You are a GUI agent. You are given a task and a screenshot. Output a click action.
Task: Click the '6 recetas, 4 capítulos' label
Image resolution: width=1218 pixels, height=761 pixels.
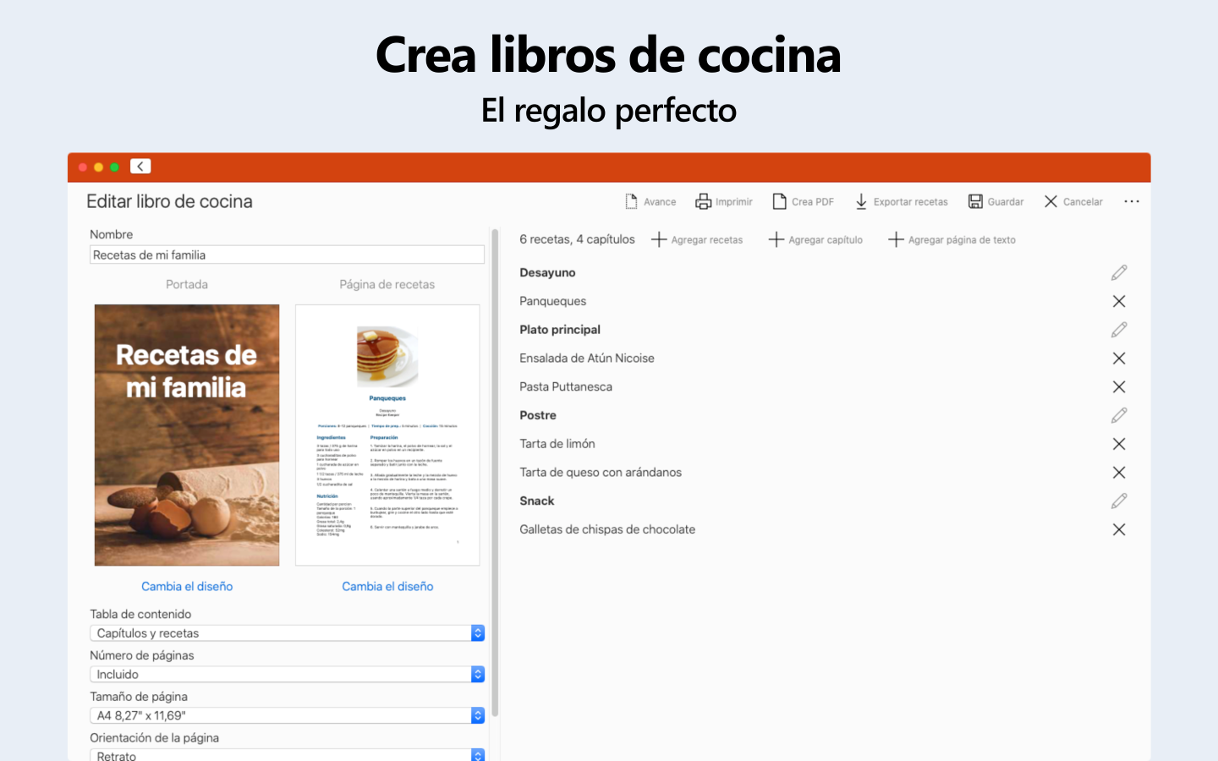[577, 239]
